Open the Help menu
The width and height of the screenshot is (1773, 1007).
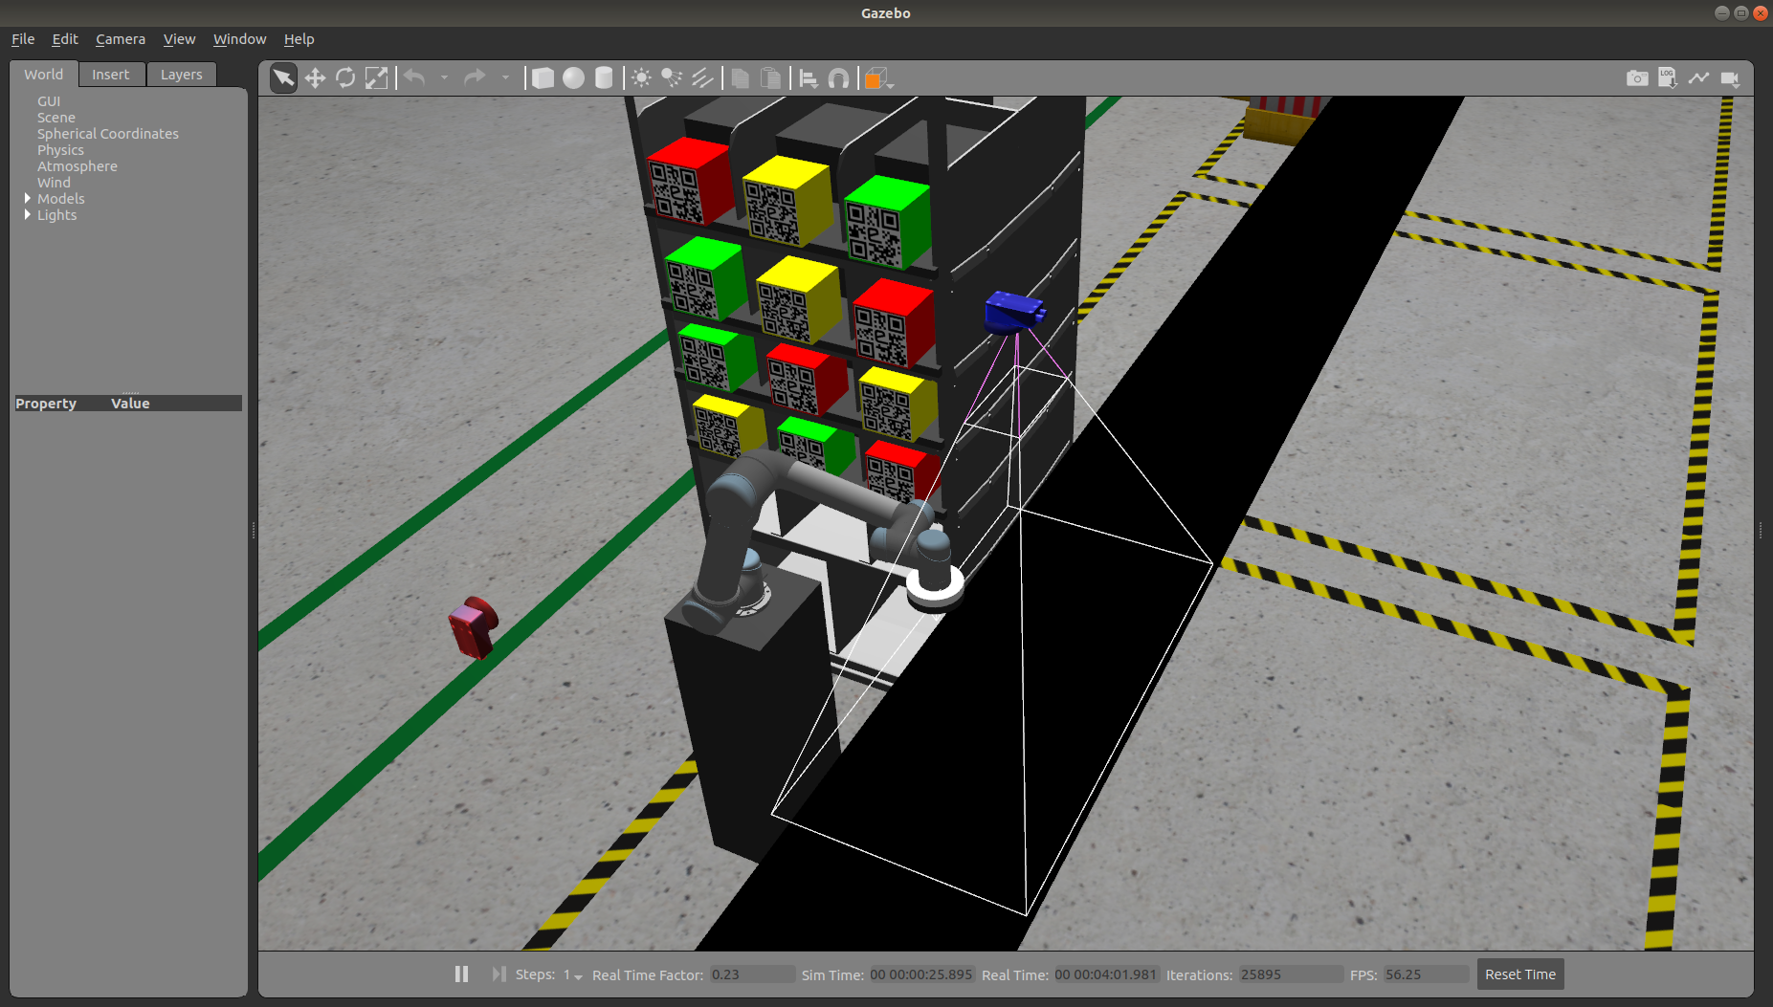click(x=299, y=39)
